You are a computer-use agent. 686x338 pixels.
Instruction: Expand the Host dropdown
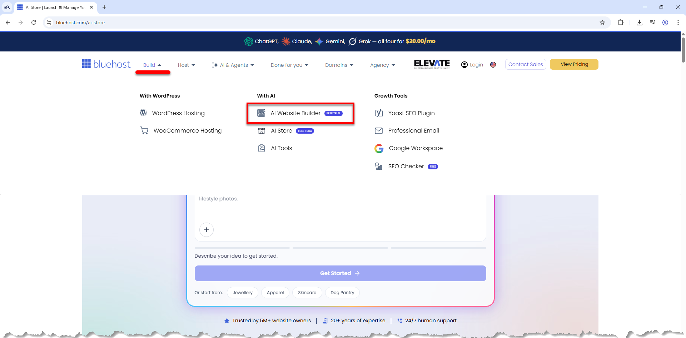[x=187, y=65]
